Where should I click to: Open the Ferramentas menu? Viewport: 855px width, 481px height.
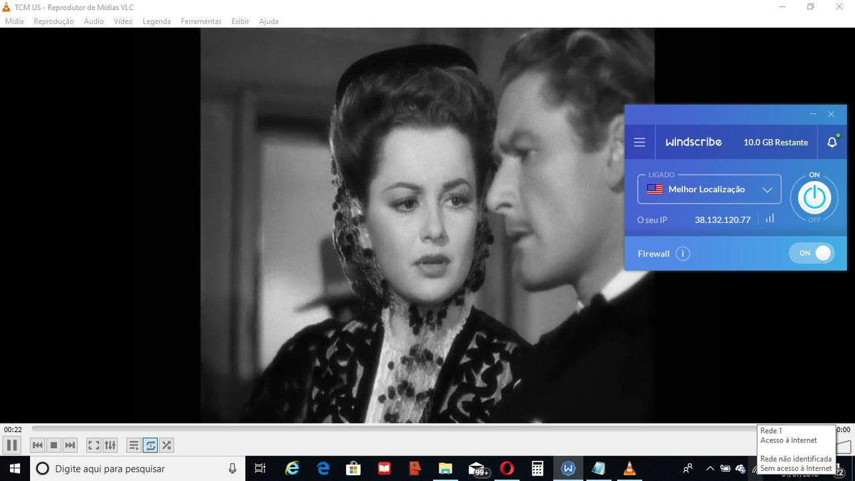pyautogui.click(x=201, y=21)
